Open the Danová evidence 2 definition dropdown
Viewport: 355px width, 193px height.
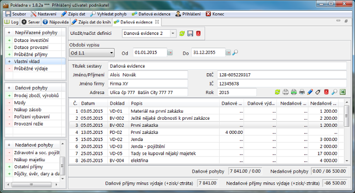[173, 33]
